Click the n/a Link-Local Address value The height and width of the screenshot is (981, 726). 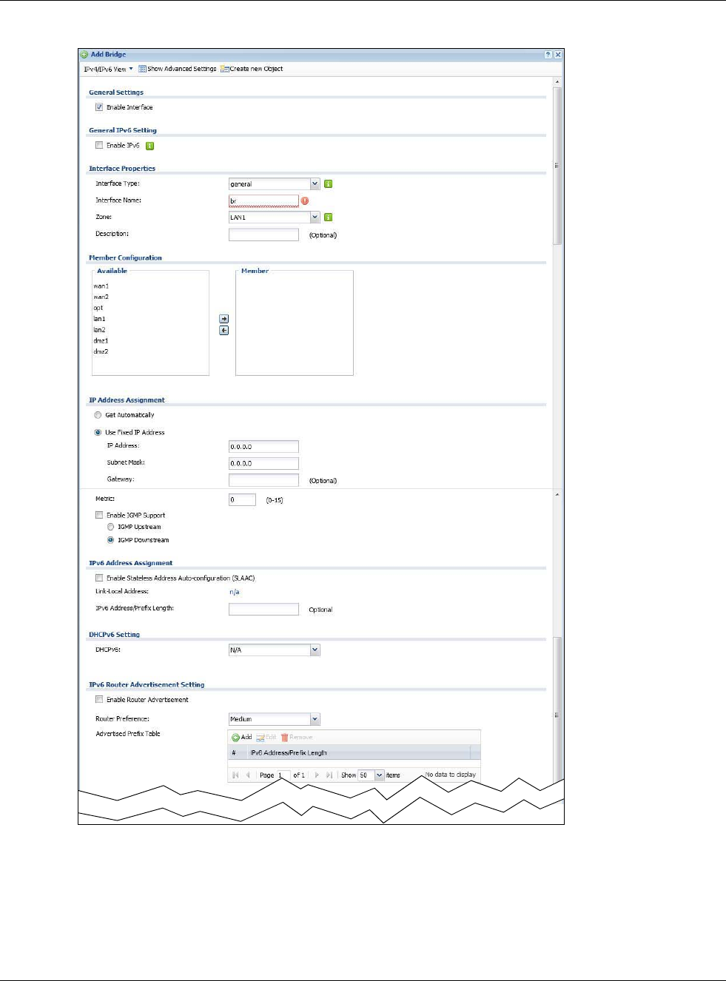tap(234, 592)
